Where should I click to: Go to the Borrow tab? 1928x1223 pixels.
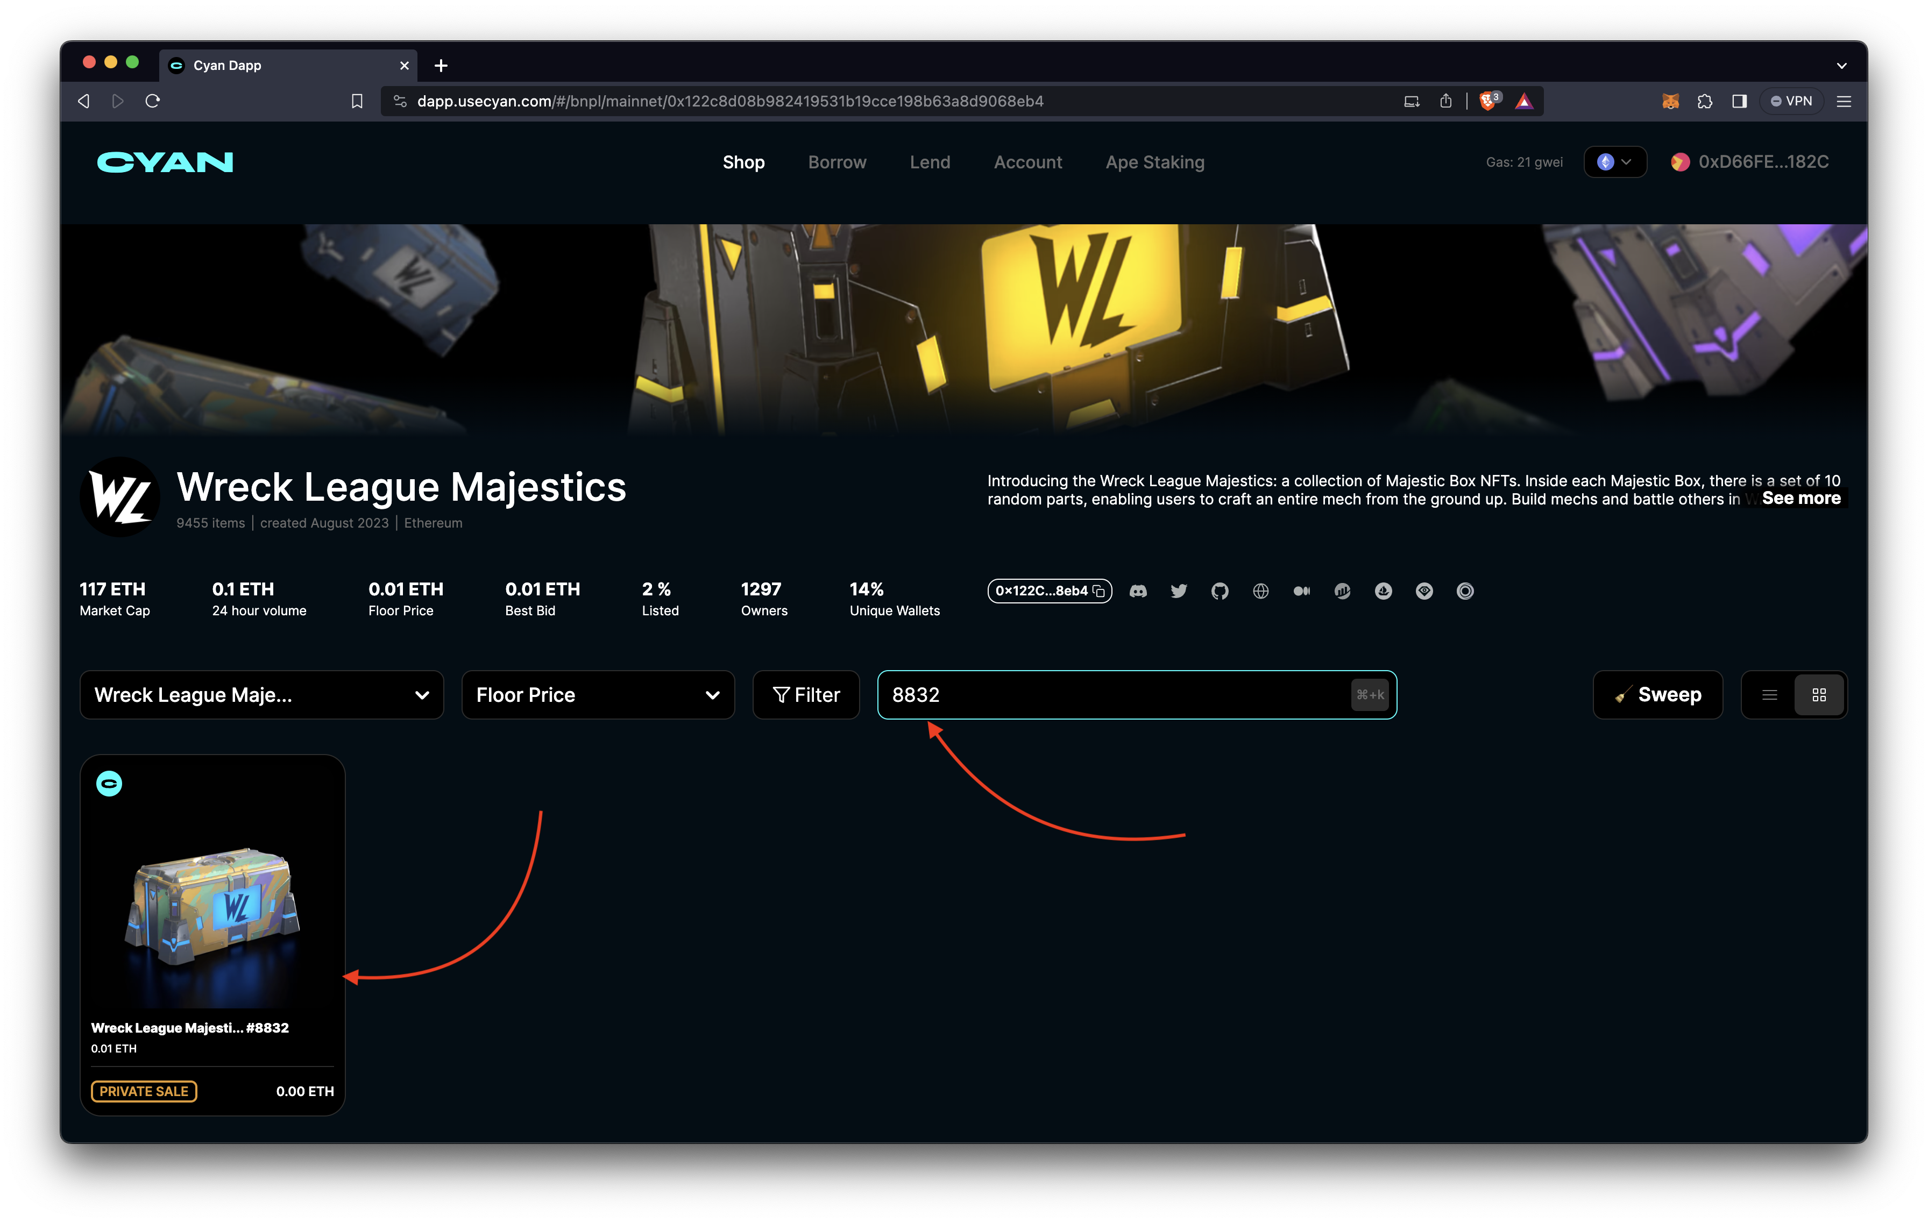[x=837, y=162]
